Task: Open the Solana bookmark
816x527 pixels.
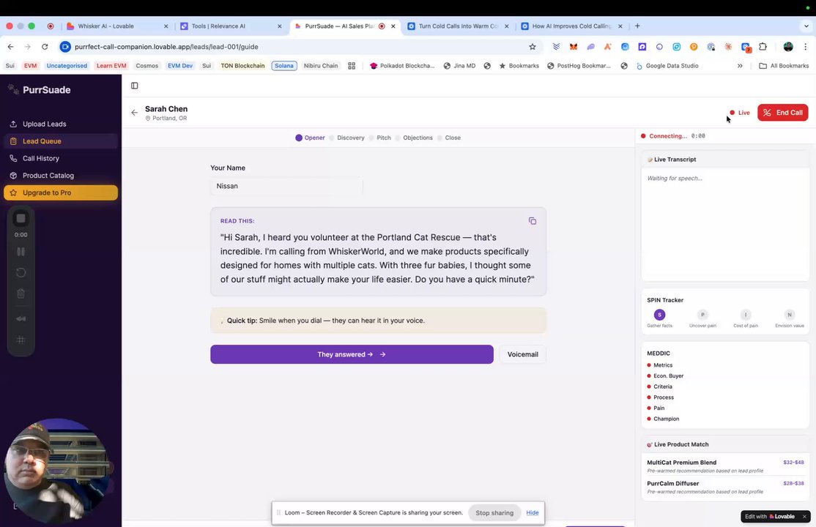Action: pyautogui.click(x=284, y=66)
